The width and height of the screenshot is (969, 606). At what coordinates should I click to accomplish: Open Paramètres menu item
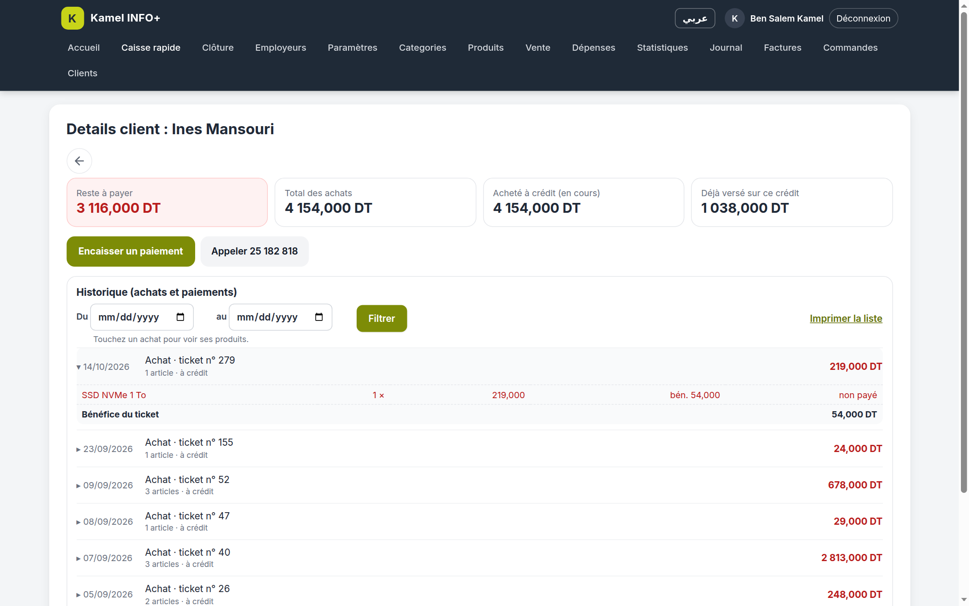pos(352,48)
